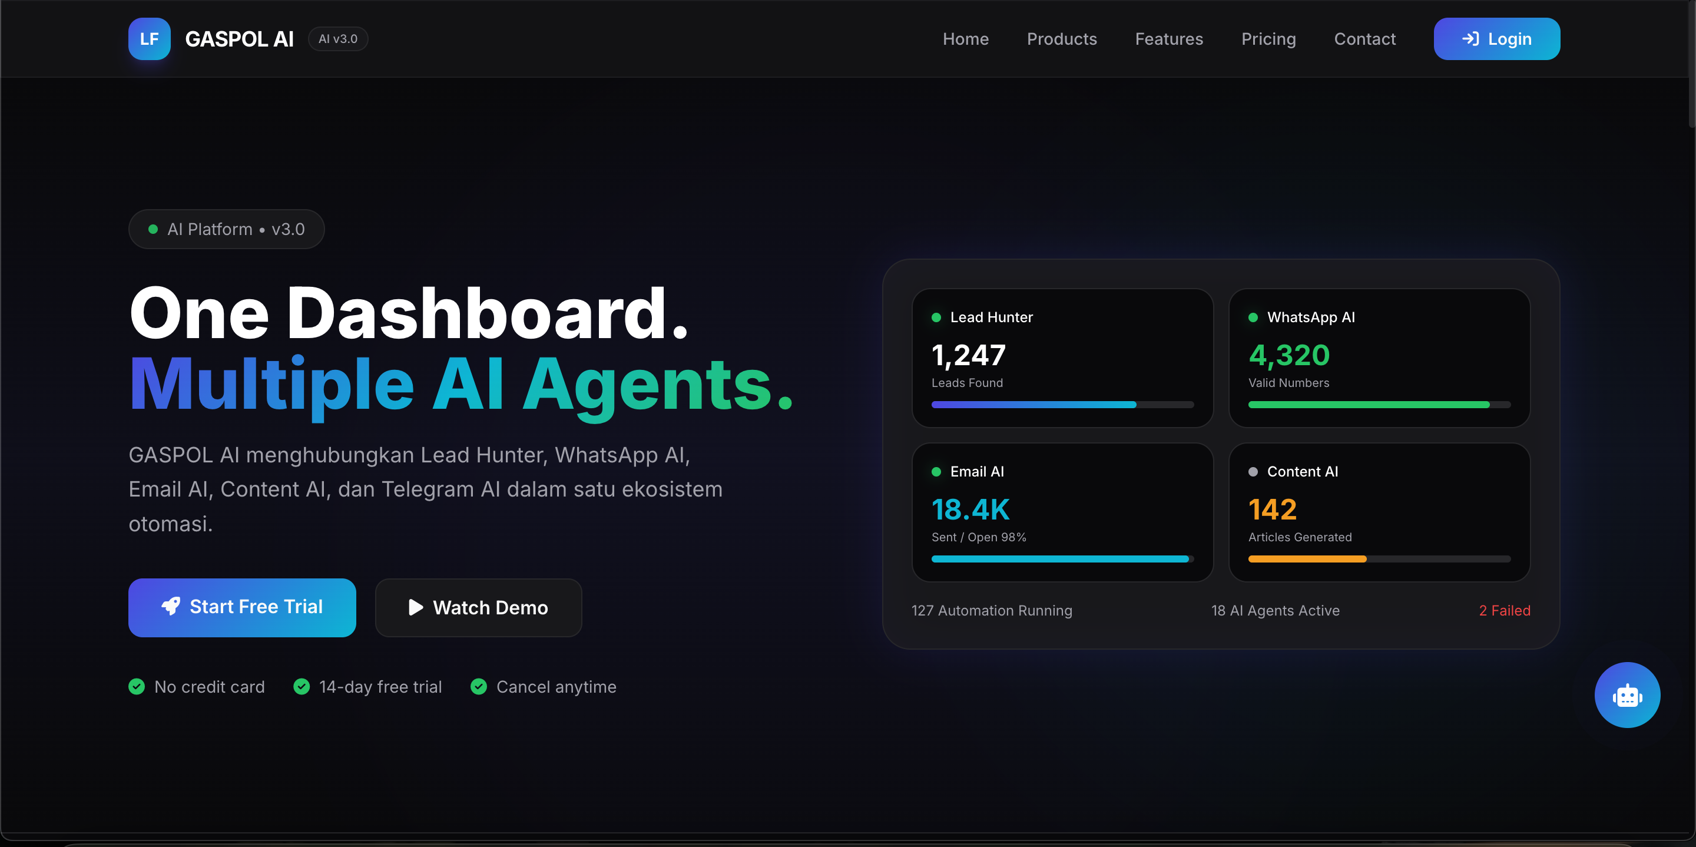The height and width of the screenshot is (847, 1696).
Task: Click the check icon beside 14-day free trial
Action: 302,687
